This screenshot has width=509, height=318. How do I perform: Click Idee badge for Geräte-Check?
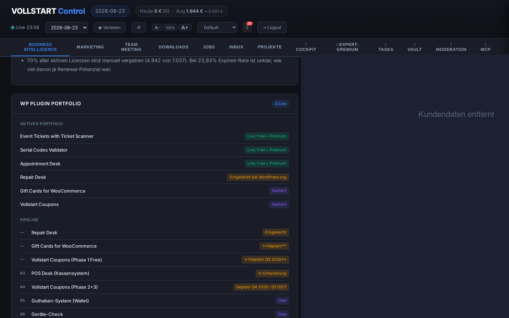(x=282, y=314)
